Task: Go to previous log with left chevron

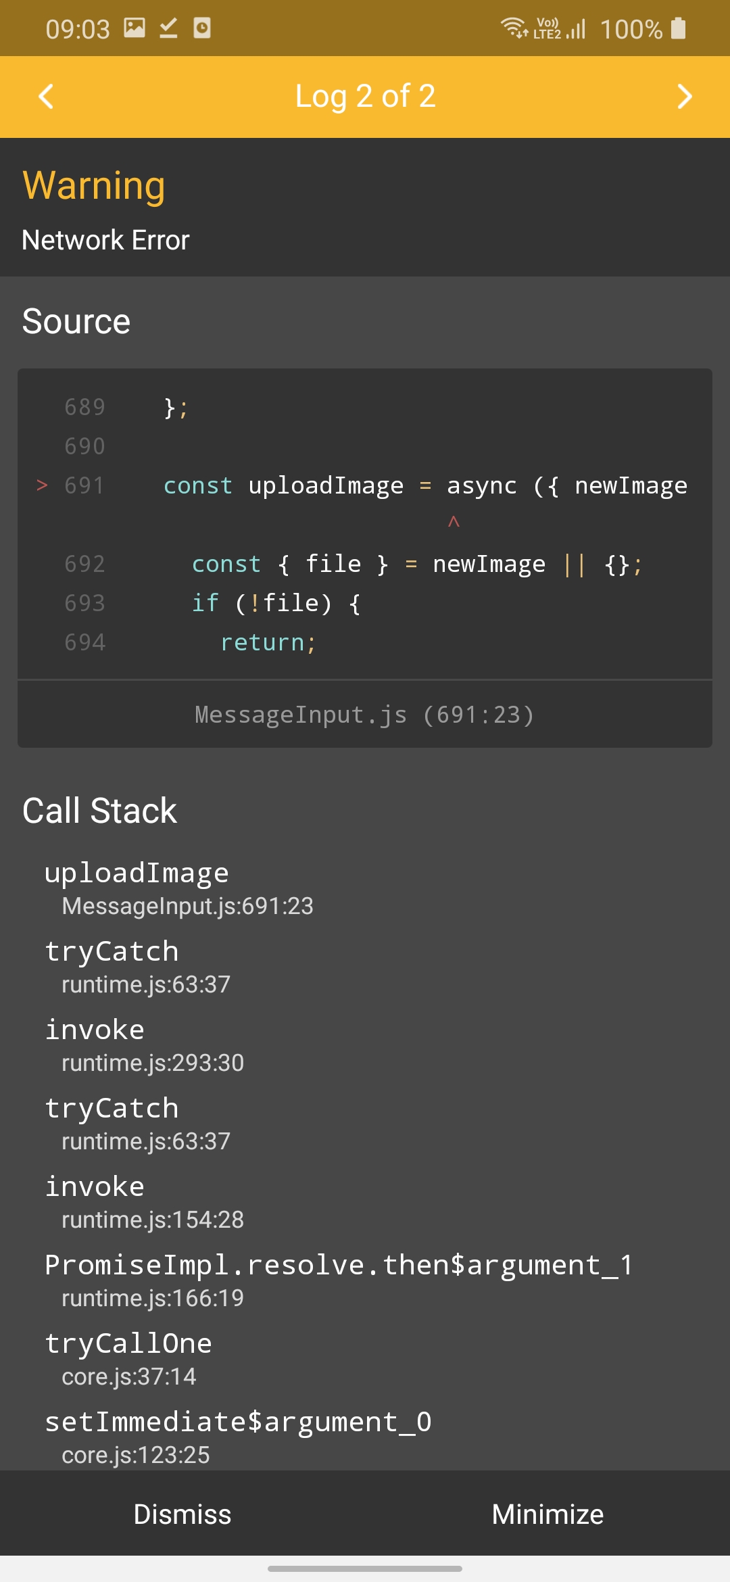Action: pos(46,97)
